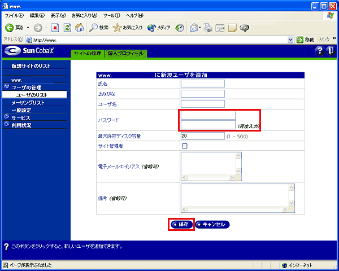Image resolution: width=339 pixels, height=271 pixels.
Task: Click the キャンセル cancel button
Action: pyautogui.click(x=212, y=224)
